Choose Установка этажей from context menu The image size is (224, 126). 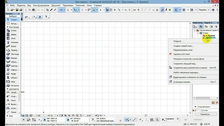[x=194, y=82]
